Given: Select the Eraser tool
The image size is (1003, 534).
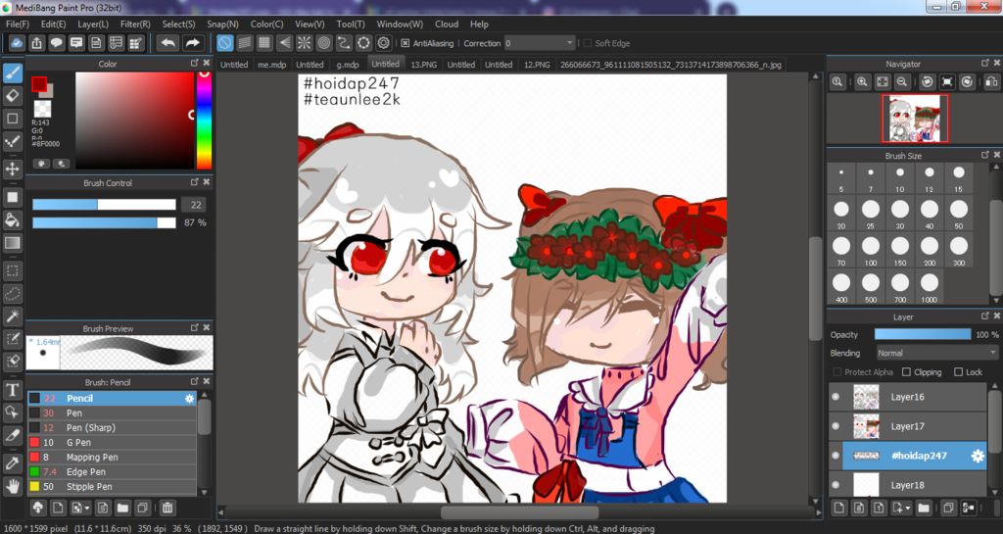Looking at the screenshot, I should (12, 95).
